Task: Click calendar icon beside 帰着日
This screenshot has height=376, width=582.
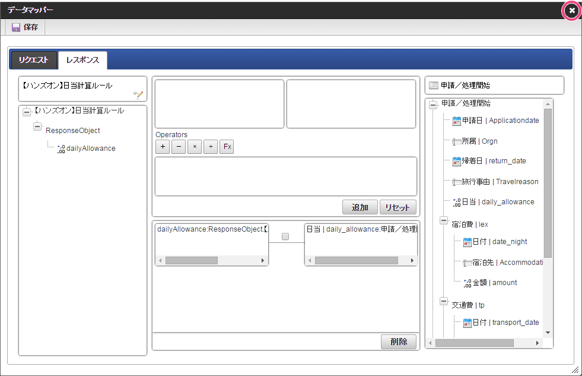Action: tap(457, 162)
